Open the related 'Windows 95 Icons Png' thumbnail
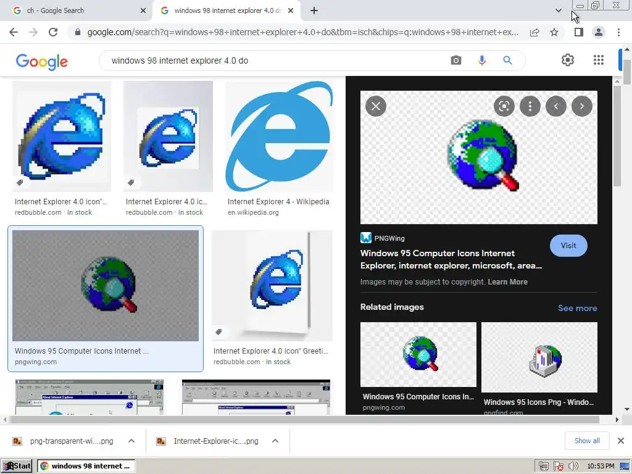The height and width of the screenshot is (474, 632). (539, 357)
